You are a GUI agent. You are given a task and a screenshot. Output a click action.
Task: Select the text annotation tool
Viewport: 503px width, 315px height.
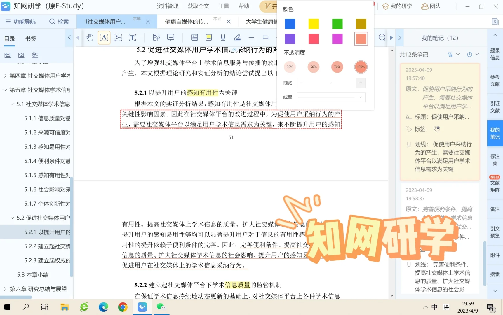click(x=104, y=37)
